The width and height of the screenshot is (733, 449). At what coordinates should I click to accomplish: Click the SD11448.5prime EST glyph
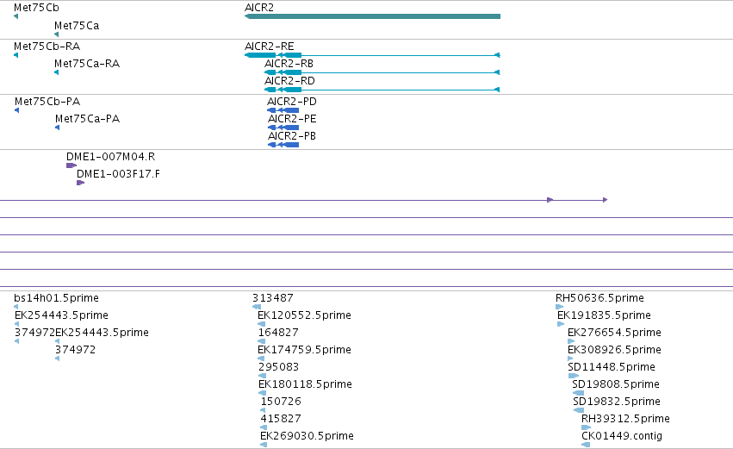pyautogui.click(x=574, y=376)
